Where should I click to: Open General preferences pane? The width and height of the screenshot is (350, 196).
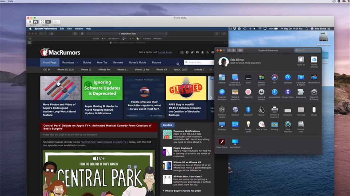pos(222,79)
